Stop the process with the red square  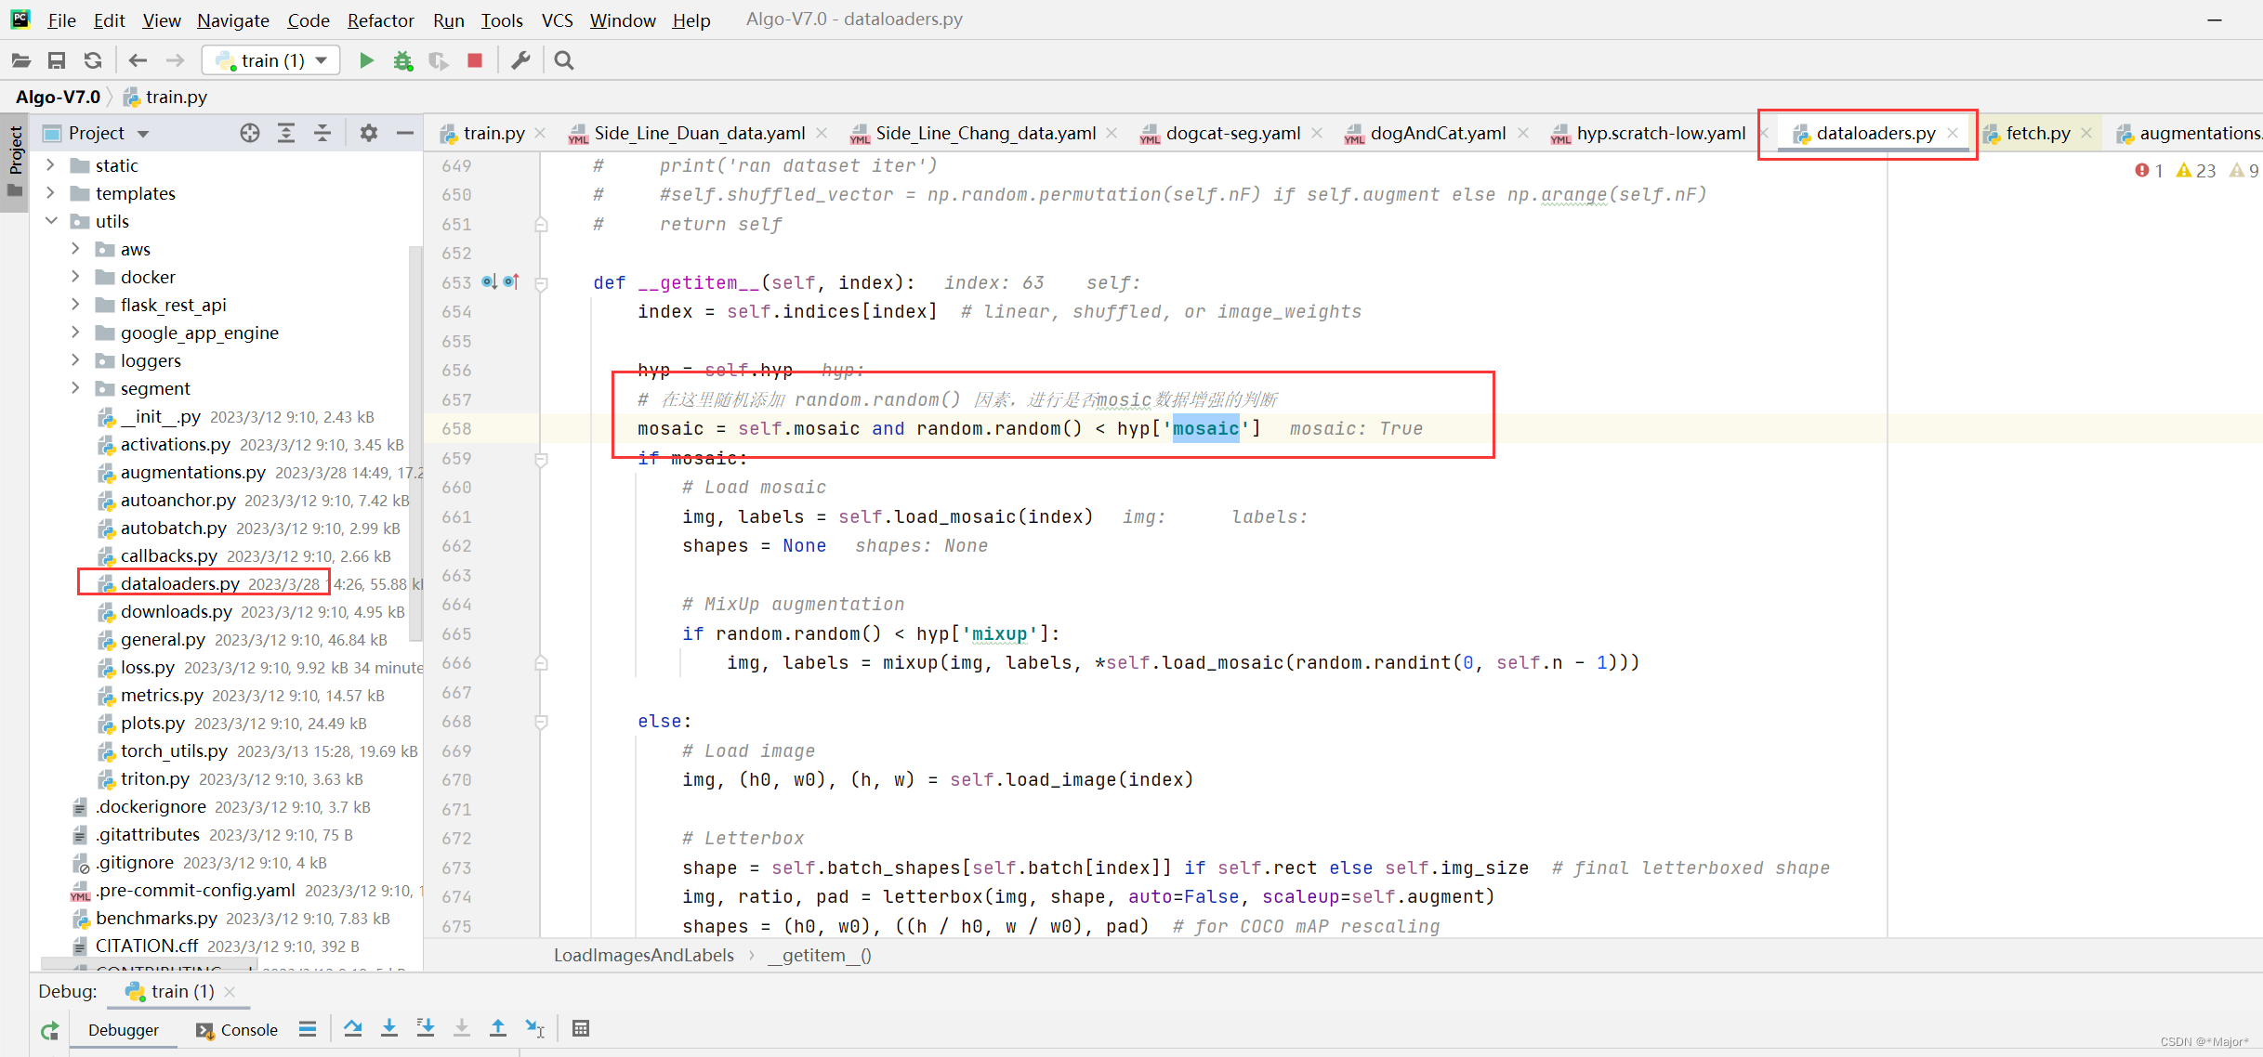475,60
